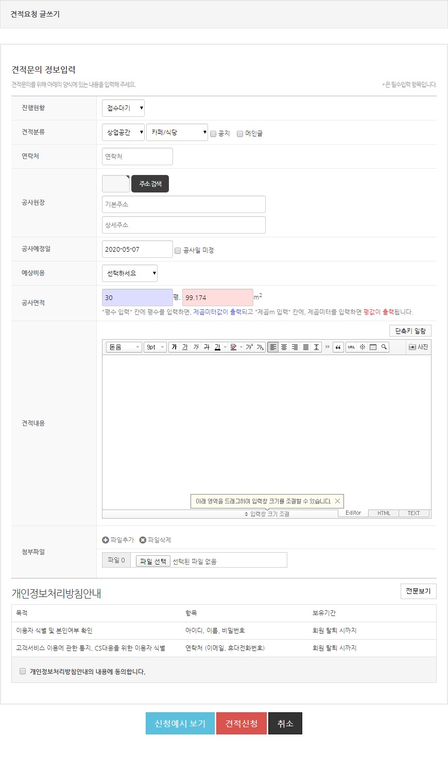Click the postal code input box

116,184
